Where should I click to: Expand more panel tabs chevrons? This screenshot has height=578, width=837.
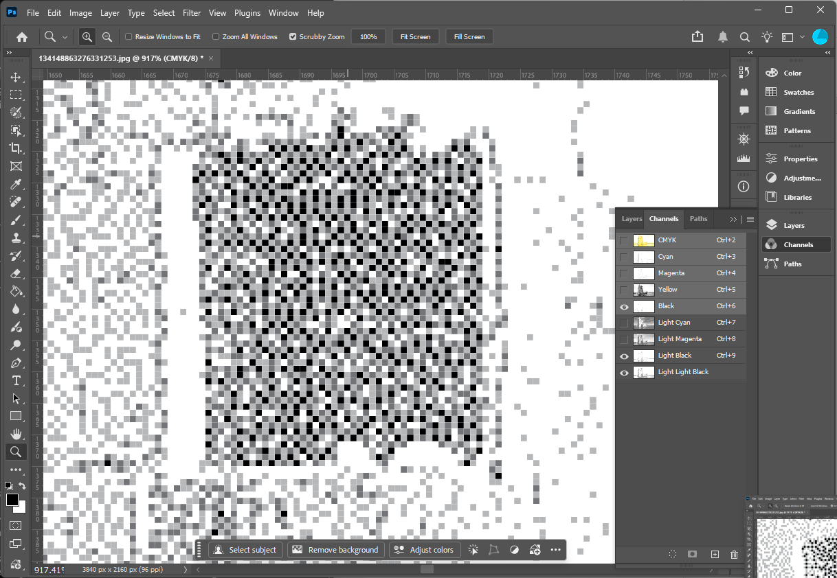click(x=733, y=219)
